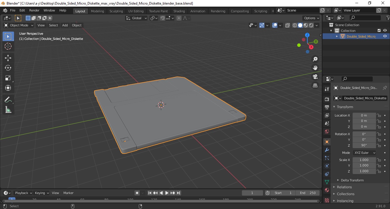Screen dimensions: 390x209
Task: Expand the Delta Transform panel
Action: pos(352,180)
